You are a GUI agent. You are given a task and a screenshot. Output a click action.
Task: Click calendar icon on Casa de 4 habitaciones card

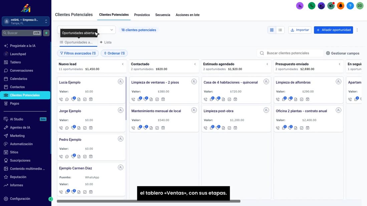click(235, 99)
